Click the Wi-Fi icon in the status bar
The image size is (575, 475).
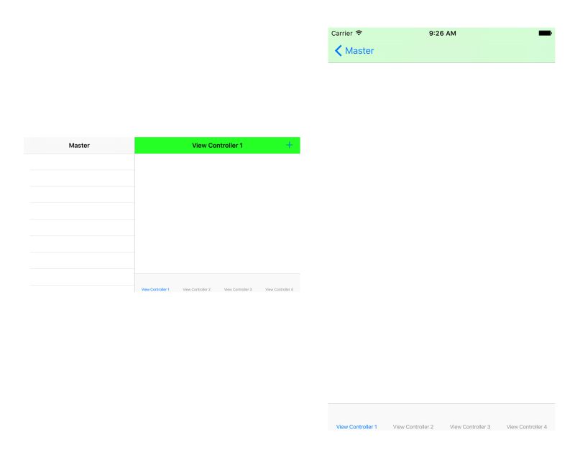pyautogui.click(x=359, y=33)
